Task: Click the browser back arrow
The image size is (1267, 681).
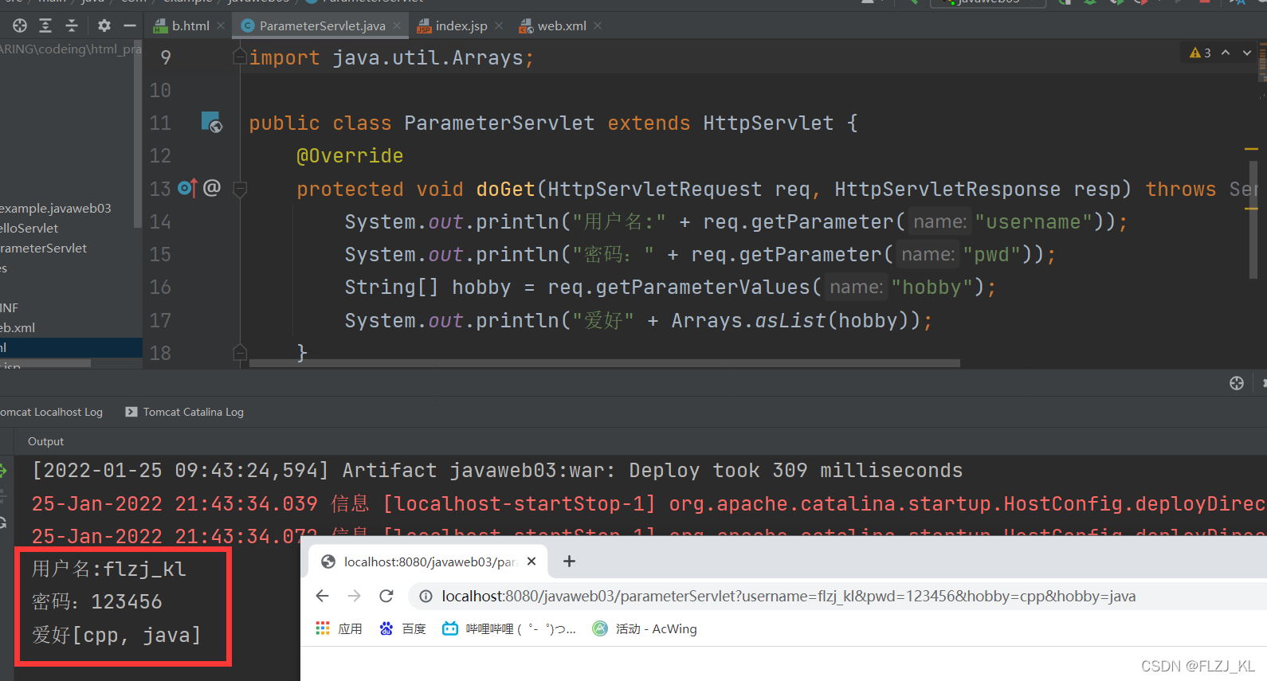Action: tap(322, 596)
